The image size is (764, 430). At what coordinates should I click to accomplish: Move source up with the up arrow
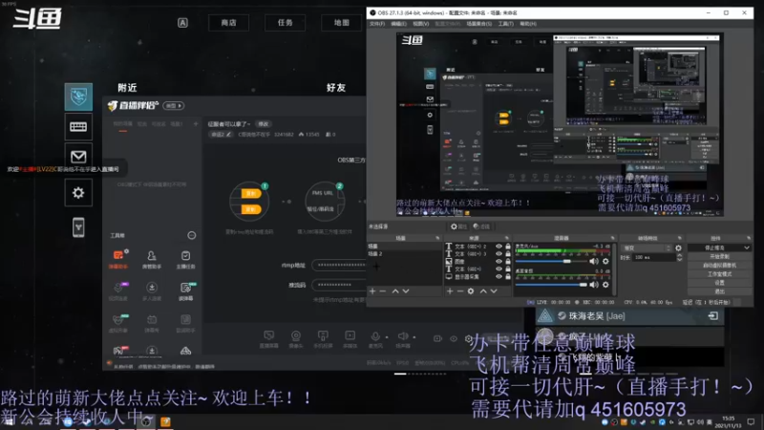[483, 291]
